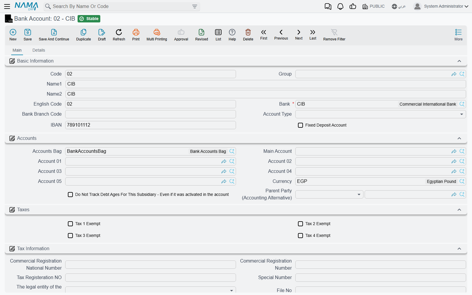Click Save And Continue toolbar button
This screenshot has width=472, height=295.
pos(54,35)
